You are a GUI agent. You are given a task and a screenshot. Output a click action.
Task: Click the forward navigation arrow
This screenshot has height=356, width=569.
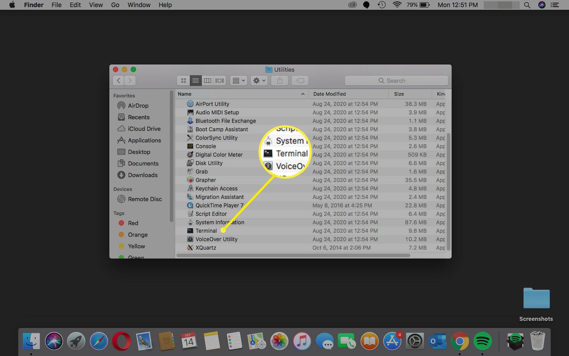pos(130,81)
